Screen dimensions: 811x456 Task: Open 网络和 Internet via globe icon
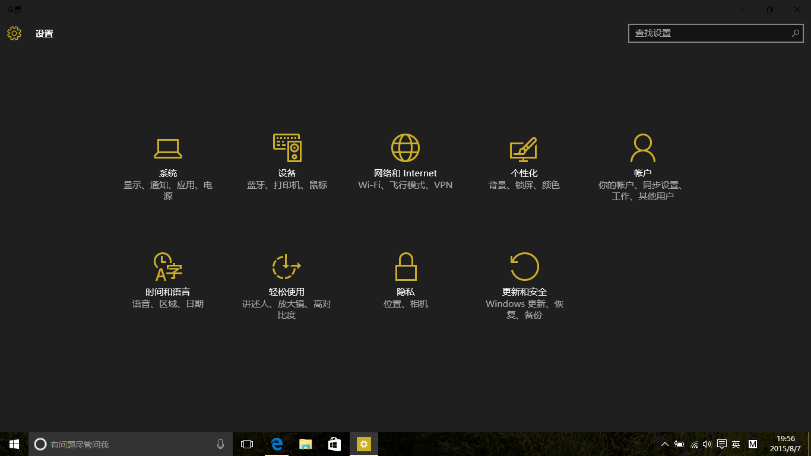[405, 148]
